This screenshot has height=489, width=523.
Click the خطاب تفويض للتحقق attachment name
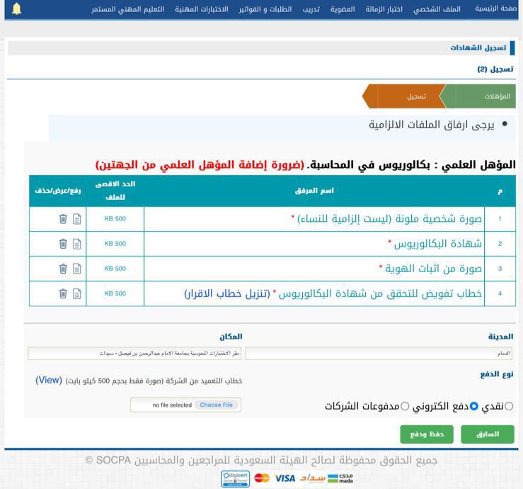pos(380,293)
